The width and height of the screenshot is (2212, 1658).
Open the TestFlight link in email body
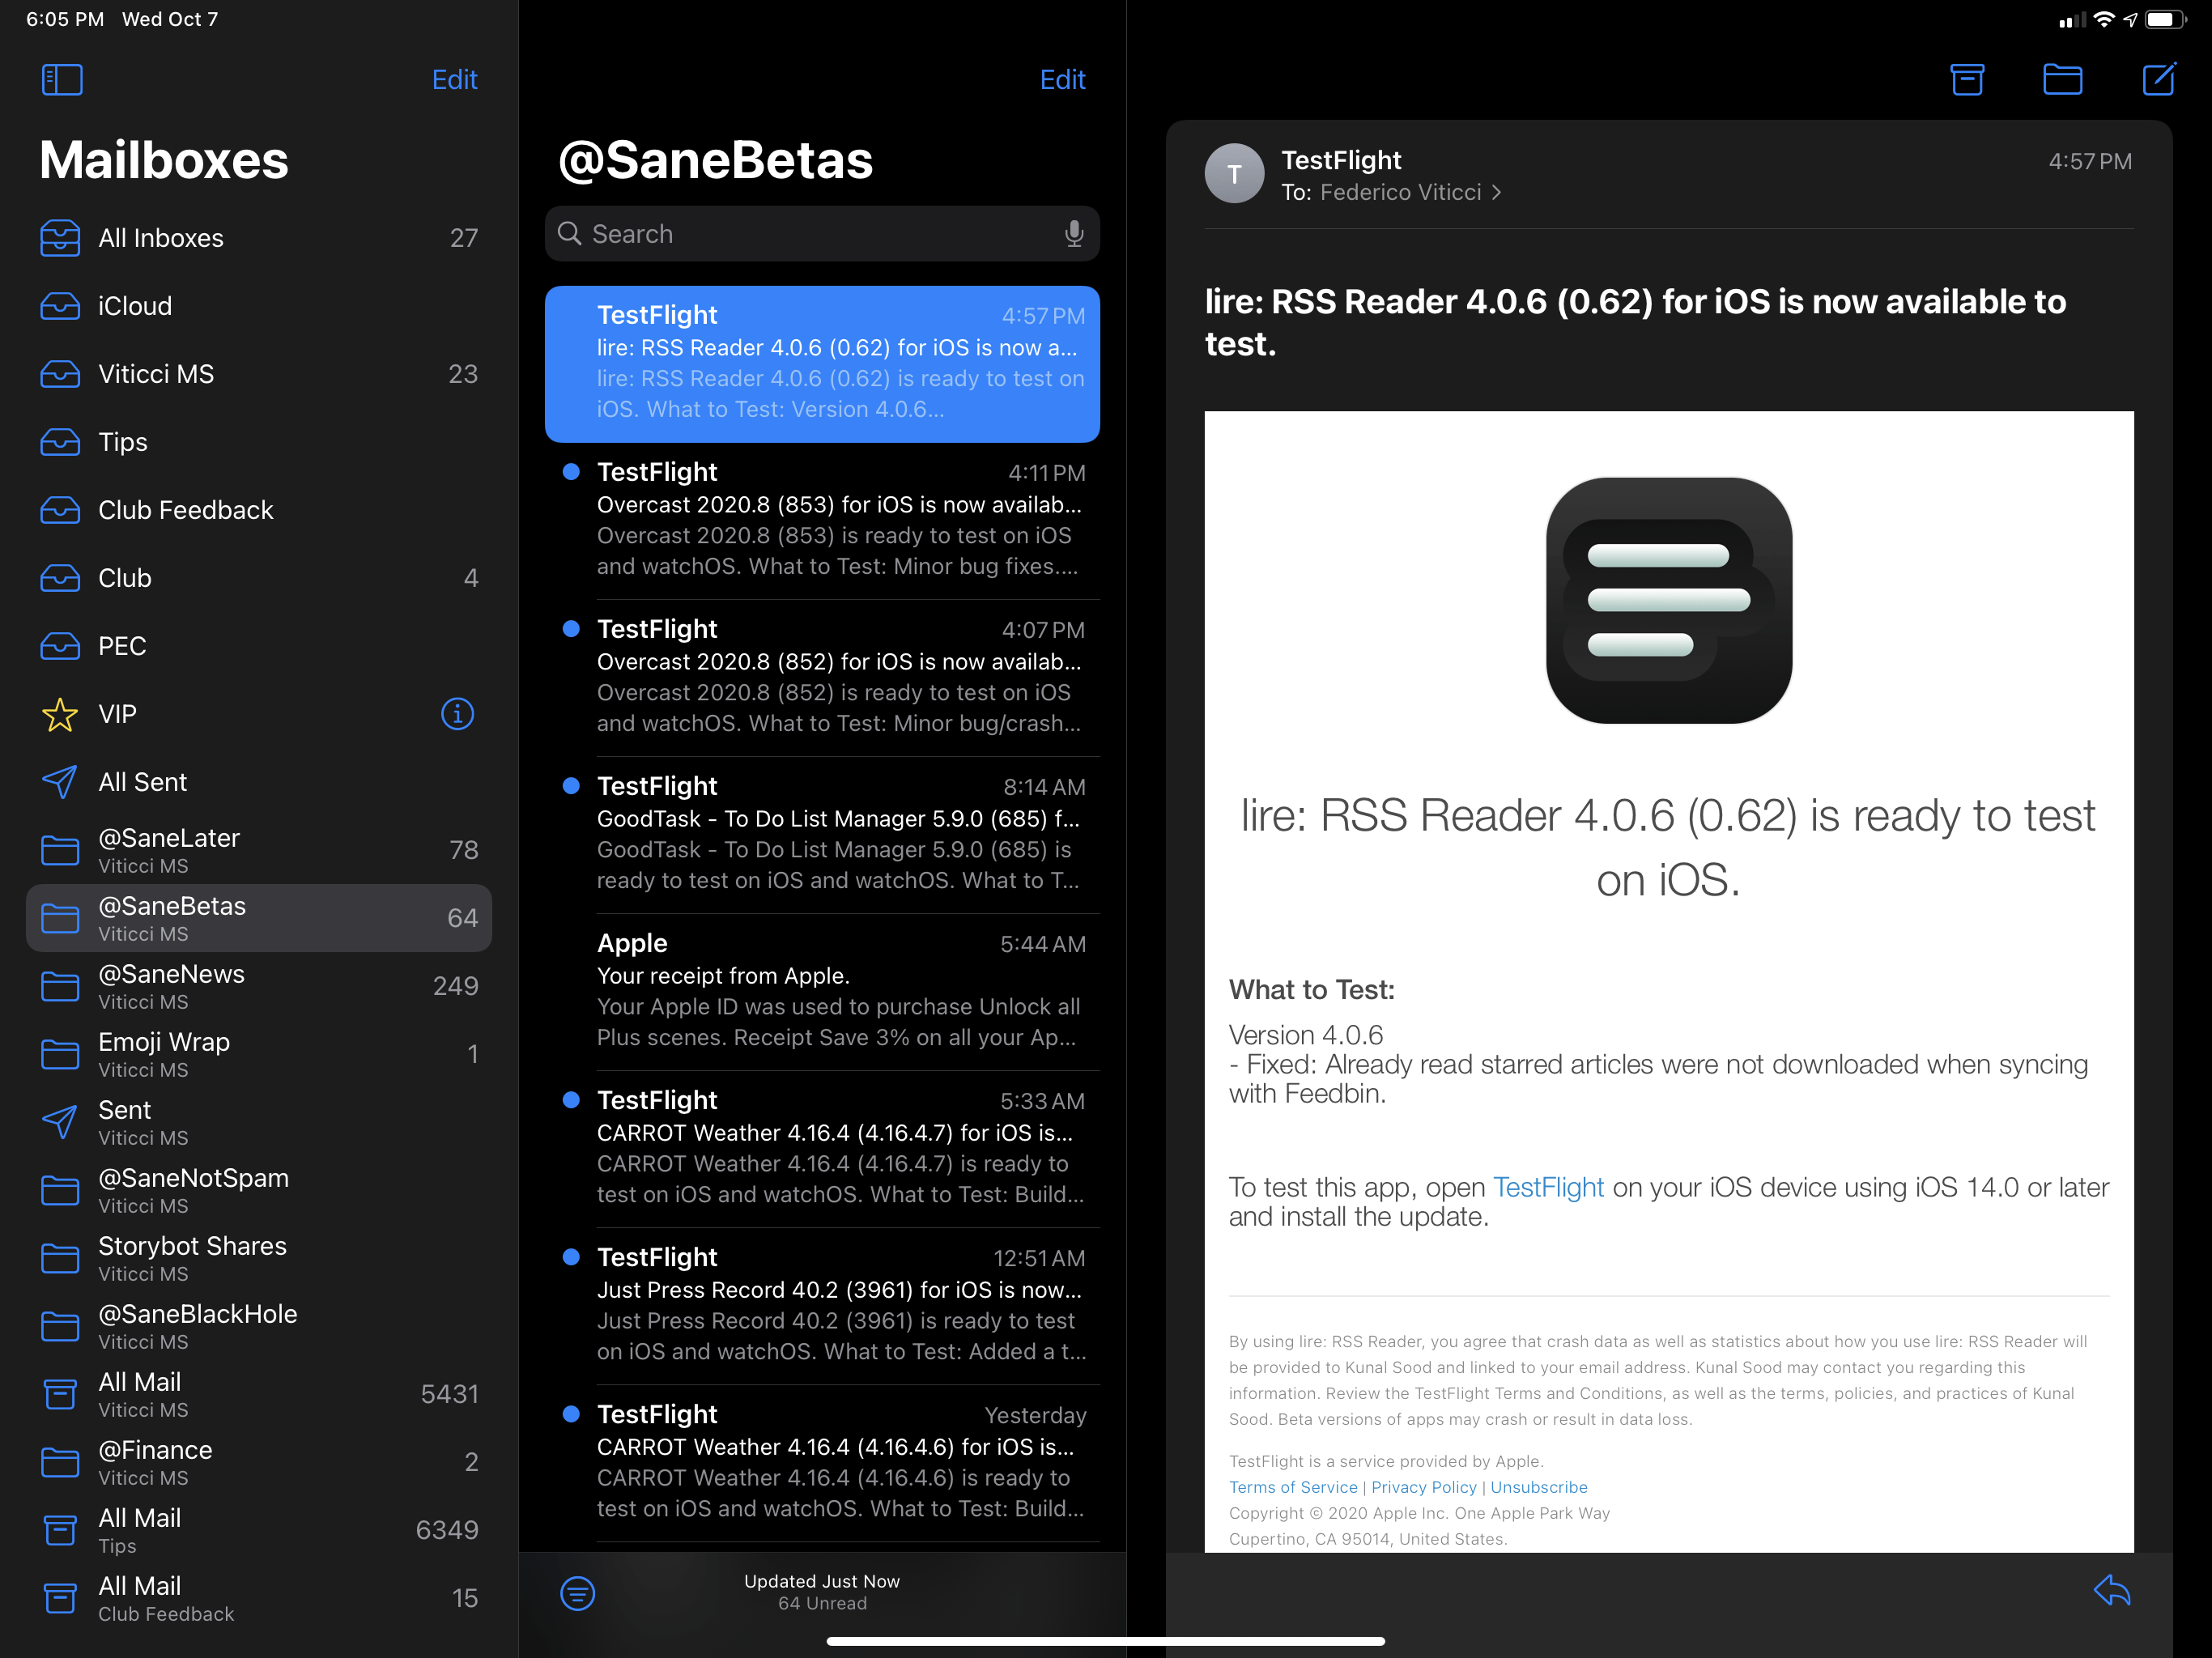point(1548,1187)
